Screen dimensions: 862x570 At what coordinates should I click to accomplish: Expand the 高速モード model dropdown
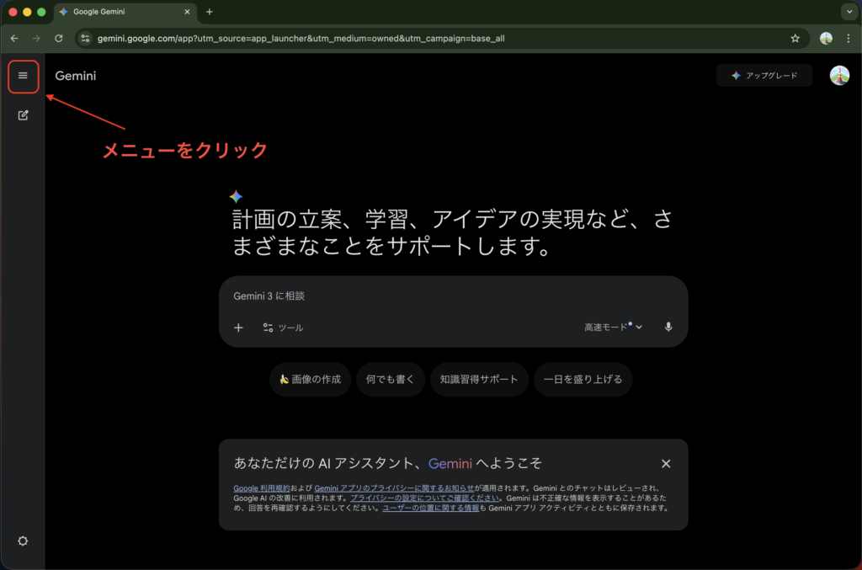(x=614, y=328)
